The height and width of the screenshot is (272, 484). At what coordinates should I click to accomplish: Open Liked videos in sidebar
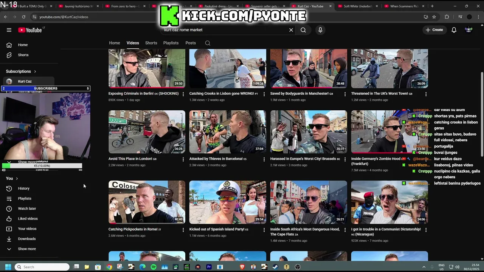28,219
